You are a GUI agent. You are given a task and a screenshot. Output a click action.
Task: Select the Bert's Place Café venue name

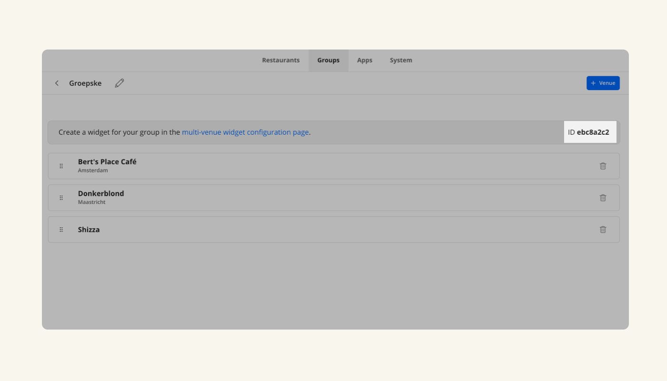tap(107, 162)
